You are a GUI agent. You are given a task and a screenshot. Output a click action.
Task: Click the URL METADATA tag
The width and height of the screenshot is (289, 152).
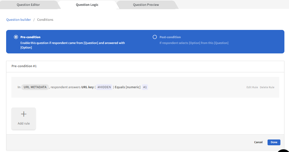(35, 87)
